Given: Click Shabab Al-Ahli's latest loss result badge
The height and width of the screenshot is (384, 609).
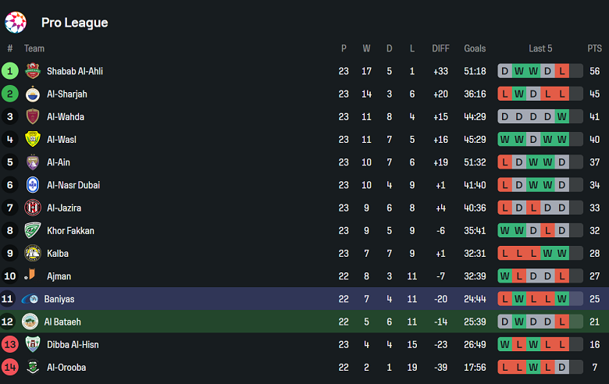Looking at the screenshot, I should point(561,71).
